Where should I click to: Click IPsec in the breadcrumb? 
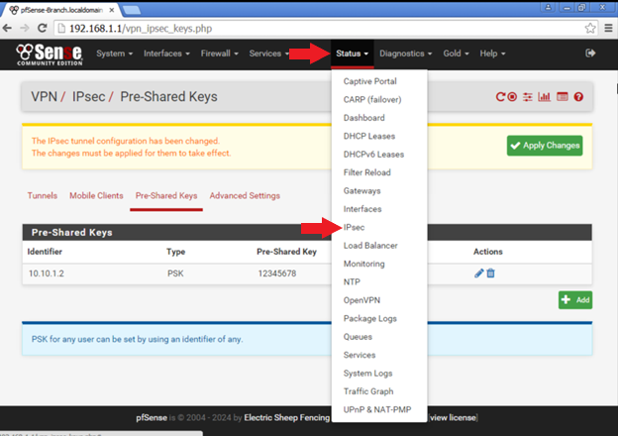[x=88, y=96]
